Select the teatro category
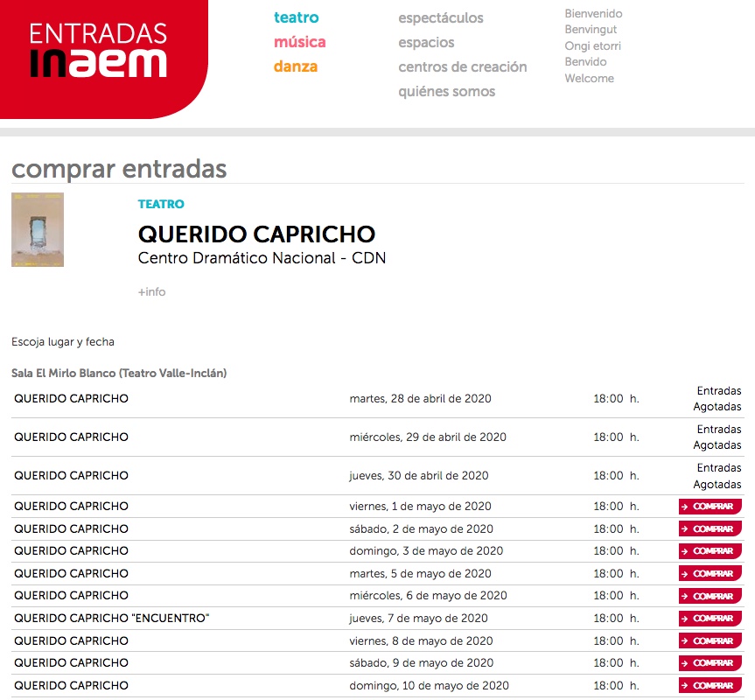 297,17
